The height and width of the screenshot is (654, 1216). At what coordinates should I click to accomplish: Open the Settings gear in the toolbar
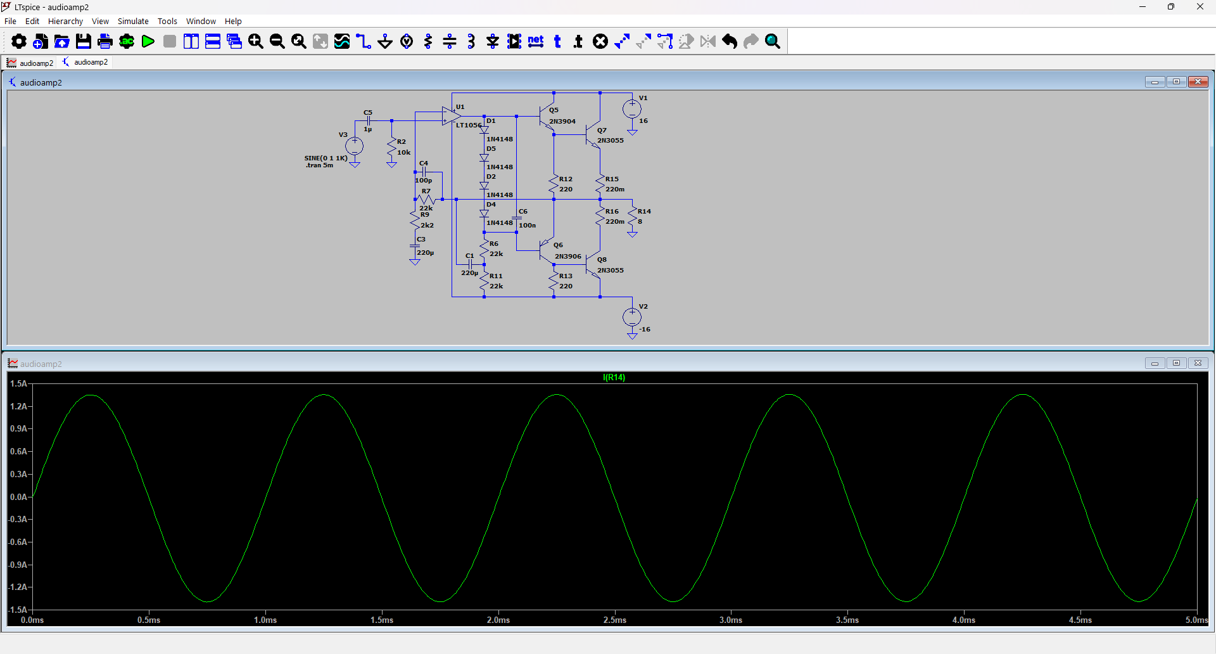pyautogui.click(x=19, y=41)
